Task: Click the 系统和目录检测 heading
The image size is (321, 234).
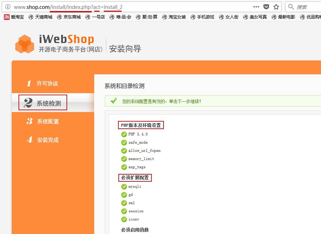Action: tap(124, 86)
